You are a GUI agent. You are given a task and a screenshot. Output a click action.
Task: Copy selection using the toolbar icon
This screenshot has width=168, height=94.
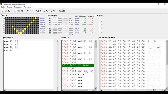(x=19, y=11)
